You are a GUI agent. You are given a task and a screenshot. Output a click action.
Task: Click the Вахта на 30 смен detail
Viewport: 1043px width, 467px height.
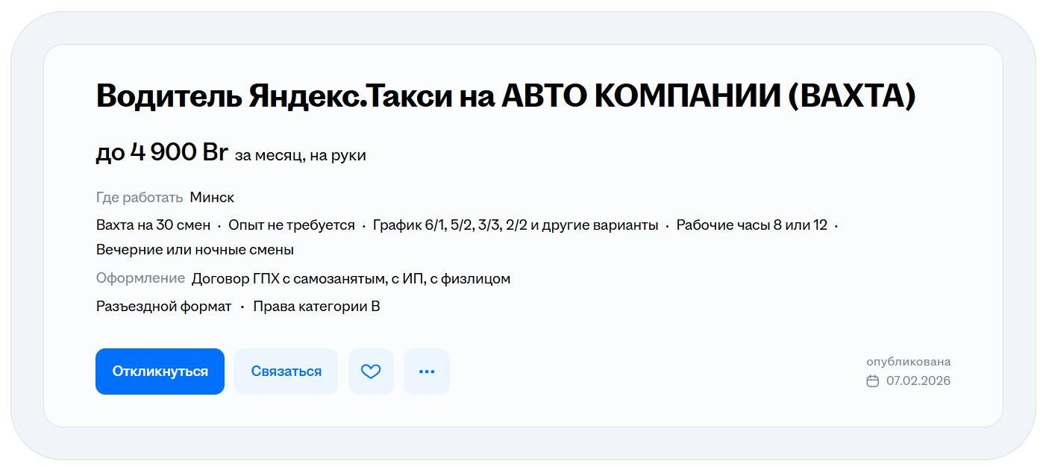(153, 225)
